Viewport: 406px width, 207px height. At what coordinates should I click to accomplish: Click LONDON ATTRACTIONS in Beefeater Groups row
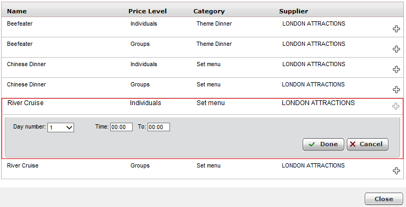tap(314, 44)
